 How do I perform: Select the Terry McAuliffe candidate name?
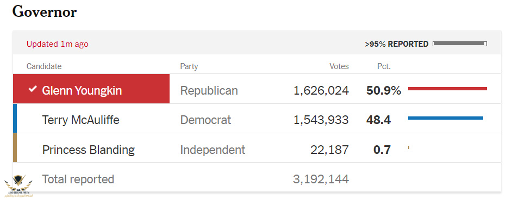point(80,120)
